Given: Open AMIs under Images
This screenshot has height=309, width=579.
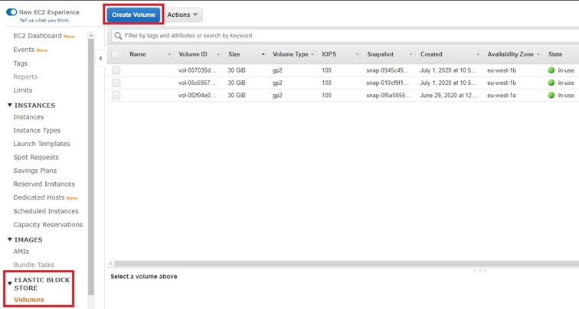Looking at the screenshot, I should (x=21, y=252).
